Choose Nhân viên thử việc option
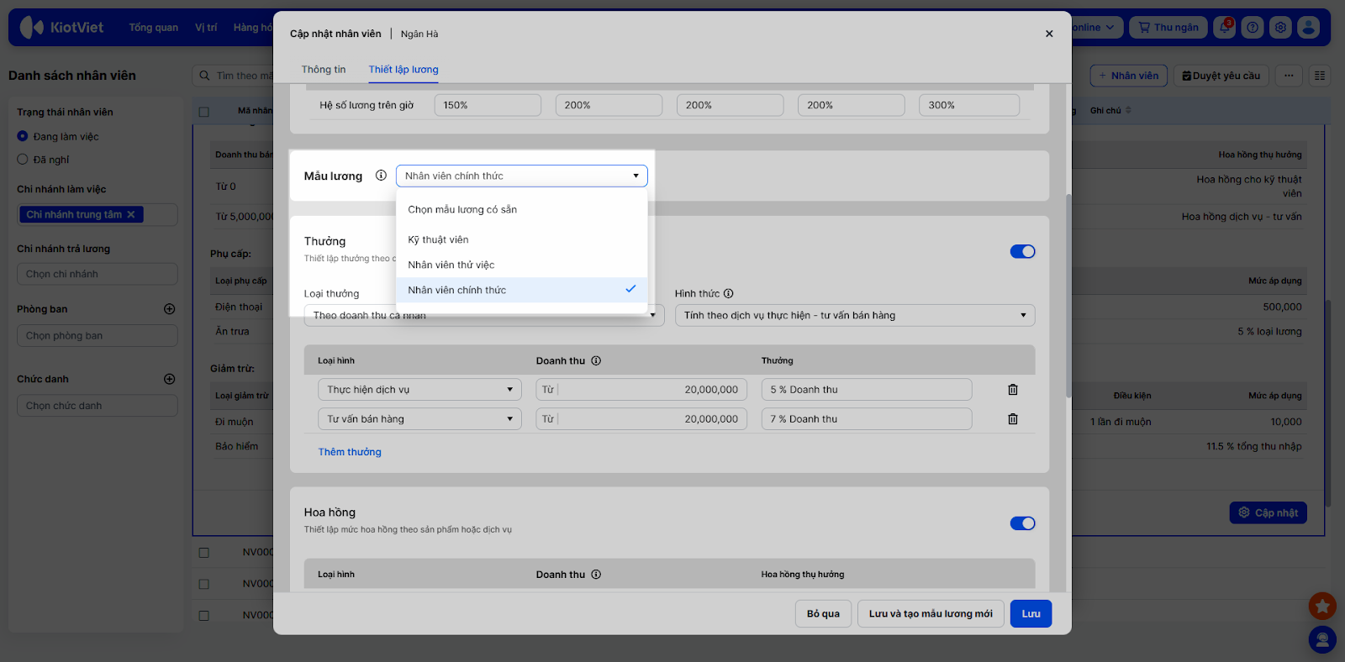1345x662 pixels. (x=451, y=265)
